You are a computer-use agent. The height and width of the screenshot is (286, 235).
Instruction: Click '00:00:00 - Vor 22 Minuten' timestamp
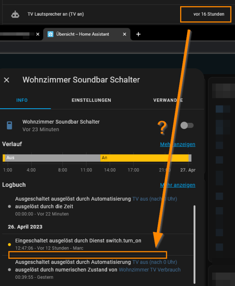42,214
